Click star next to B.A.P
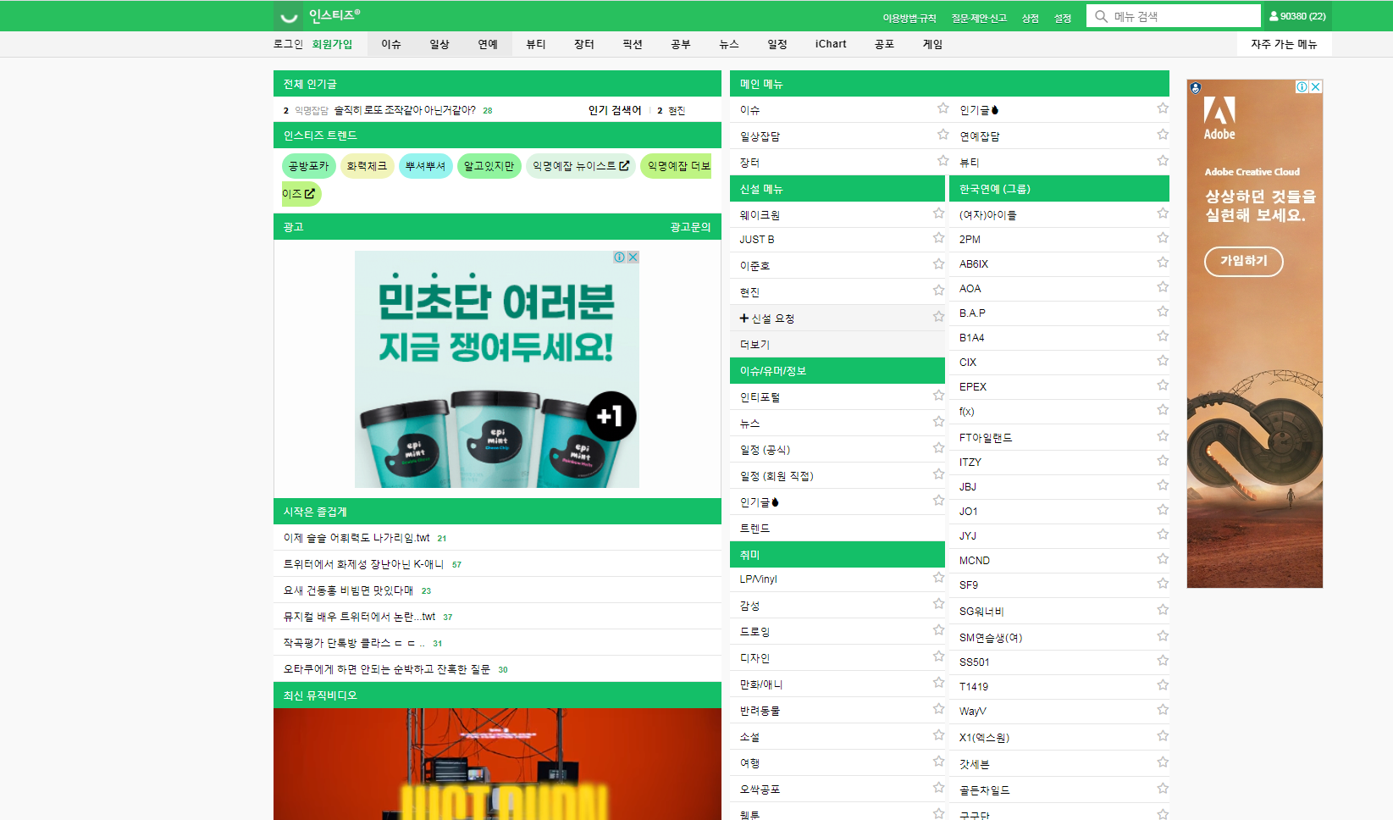This screenshot has height=820, width=1393. click(1163, 311)
